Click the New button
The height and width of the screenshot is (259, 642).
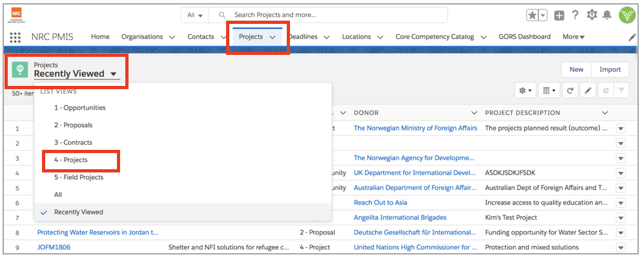click(576, 70)
